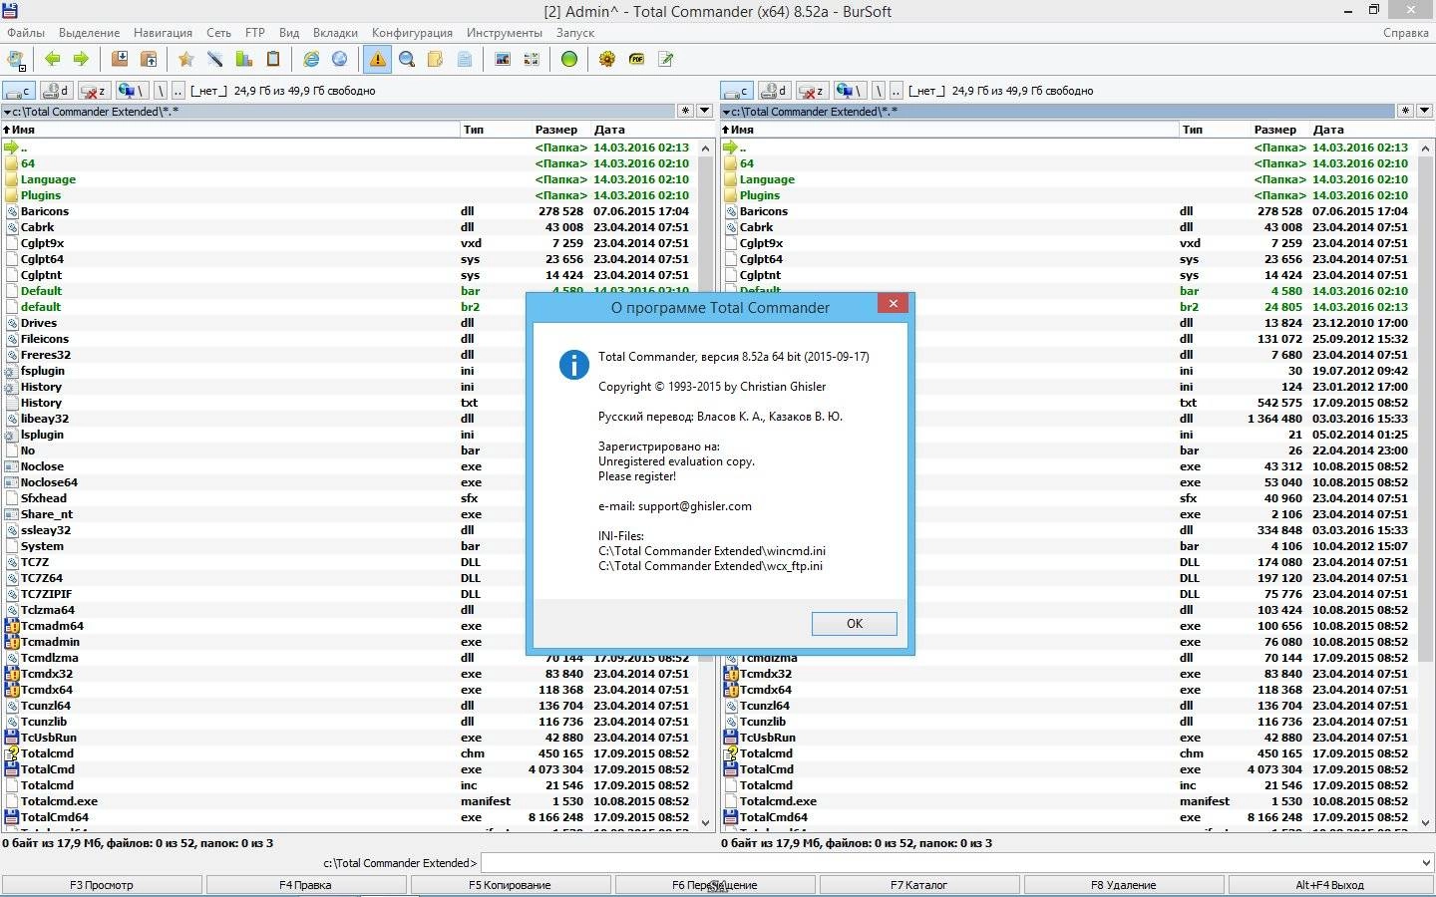Image resolution: width=1436 pixels, height=897 pixels.
Task: Click right panel scrollbar up arrow
Action: pos(1425,148)
